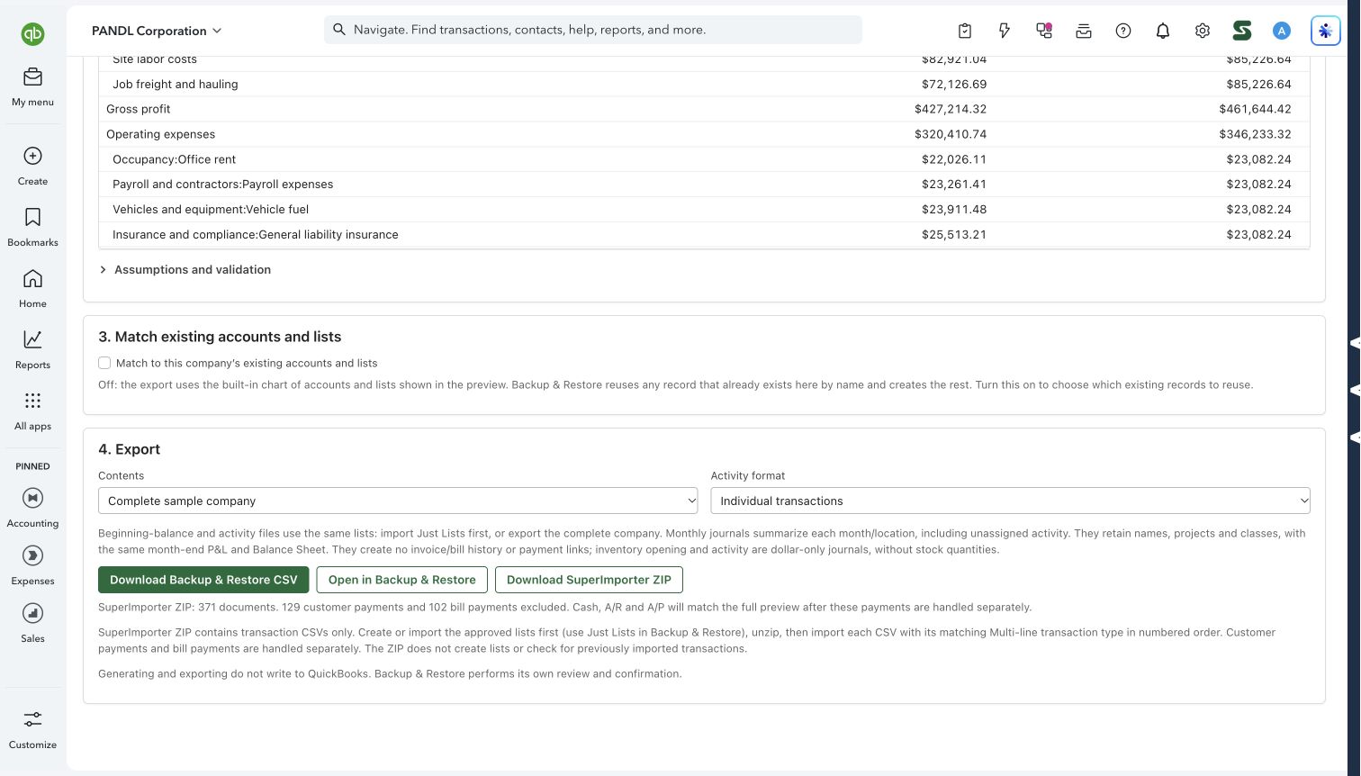This screenshot has width=1361, height=776.
Task: Click the lightning bolt icon in header
Action: (1005, 31)
